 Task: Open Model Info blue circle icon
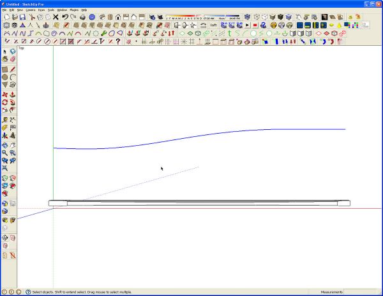tap(92, 17)
